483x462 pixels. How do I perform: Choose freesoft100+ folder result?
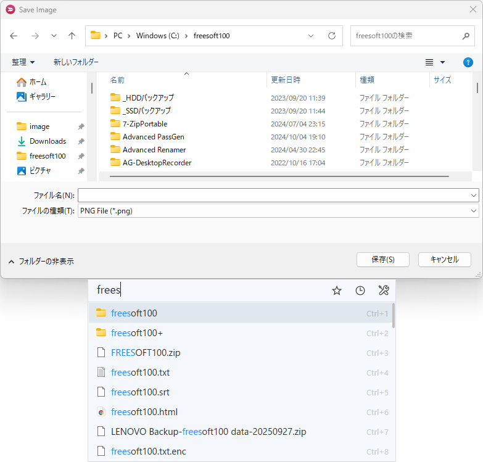(241, 332)
